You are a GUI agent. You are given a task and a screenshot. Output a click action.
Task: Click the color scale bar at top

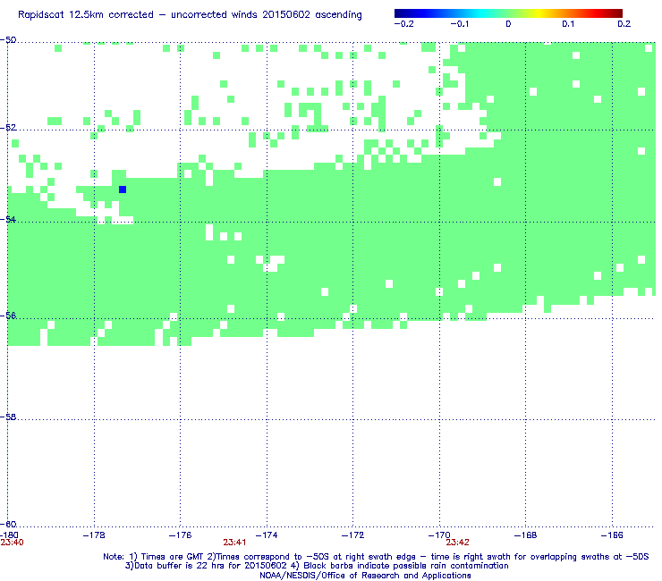pos(508,13)
